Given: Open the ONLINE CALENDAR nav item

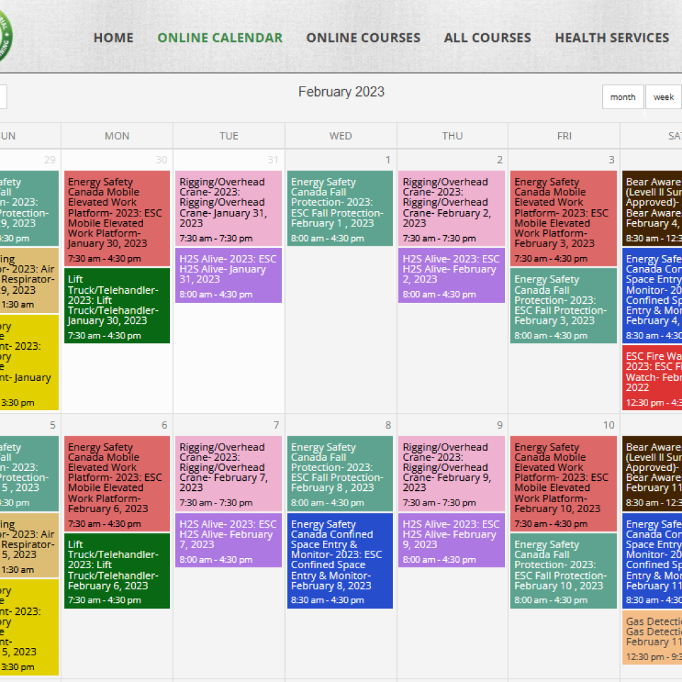Looking at the screenshot, I should coord(220,38).
